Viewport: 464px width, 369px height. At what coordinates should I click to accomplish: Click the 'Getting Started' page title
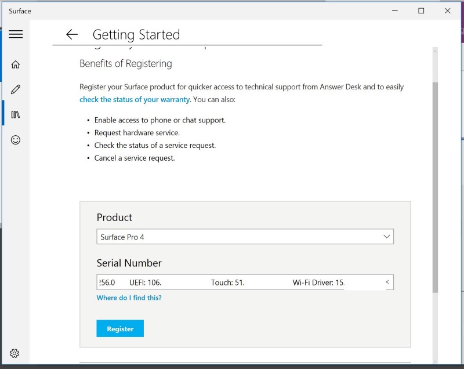click(136, 35)
